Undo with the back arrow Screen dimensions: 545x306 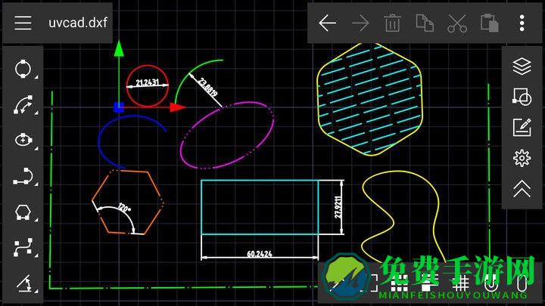pyautogui.click(x=327, y=23)
